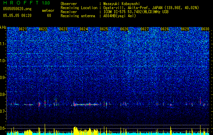Image resolution: width=213 pixels, height=135 pixels.
Task: Click the meteor count value 60
Action: [x=49, y=16]
